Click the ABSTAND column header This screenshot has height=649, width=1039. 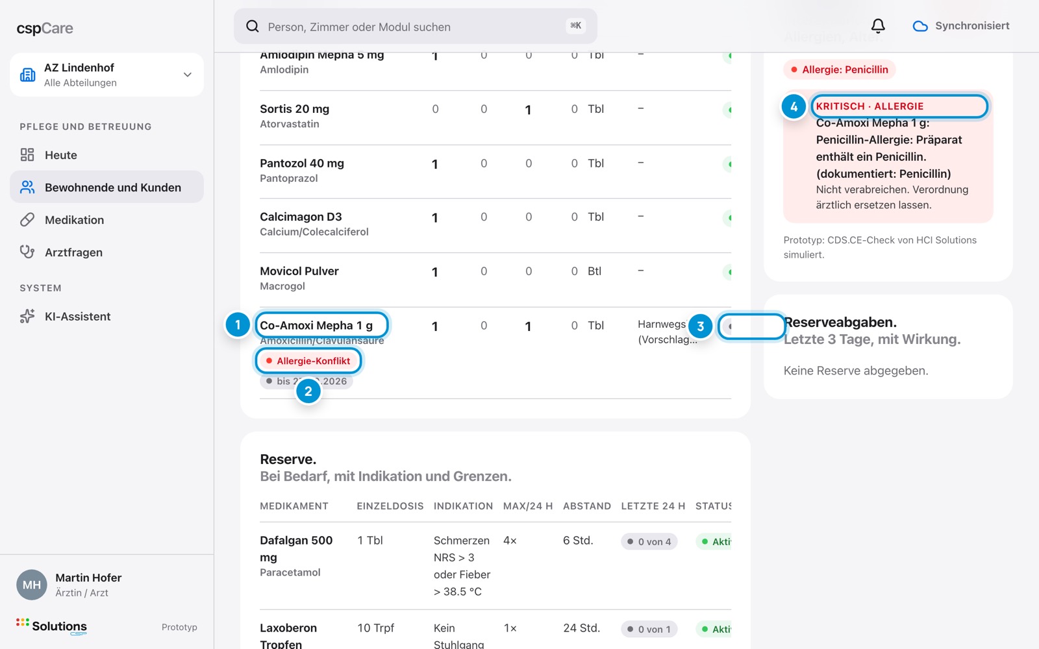pyautogui.click(x=587, y=506)
